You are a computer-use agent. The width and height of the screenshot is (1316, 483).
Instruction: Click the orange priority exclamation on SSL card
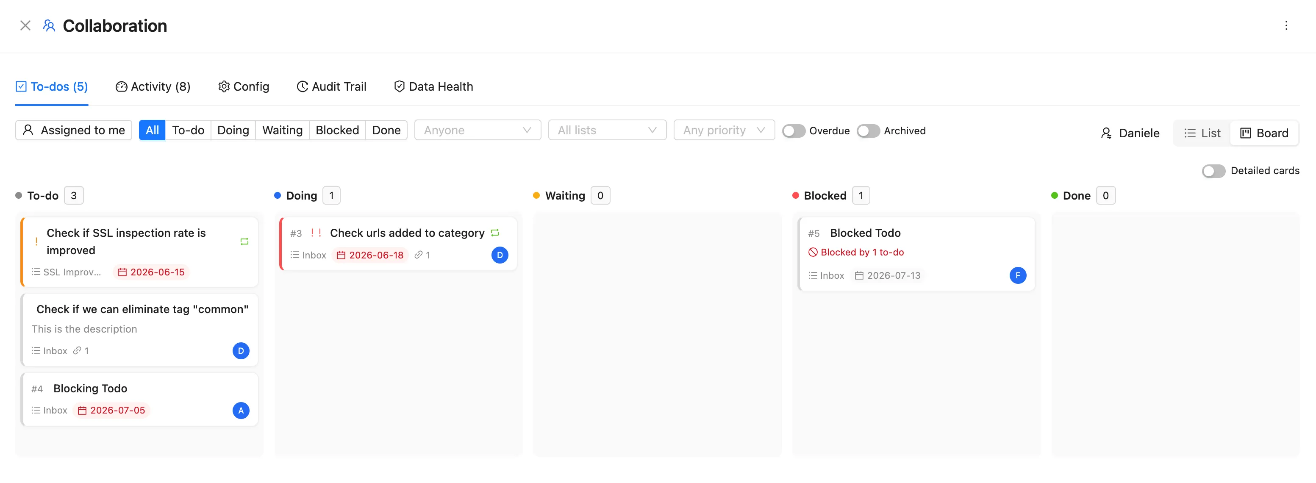point(36,242)
